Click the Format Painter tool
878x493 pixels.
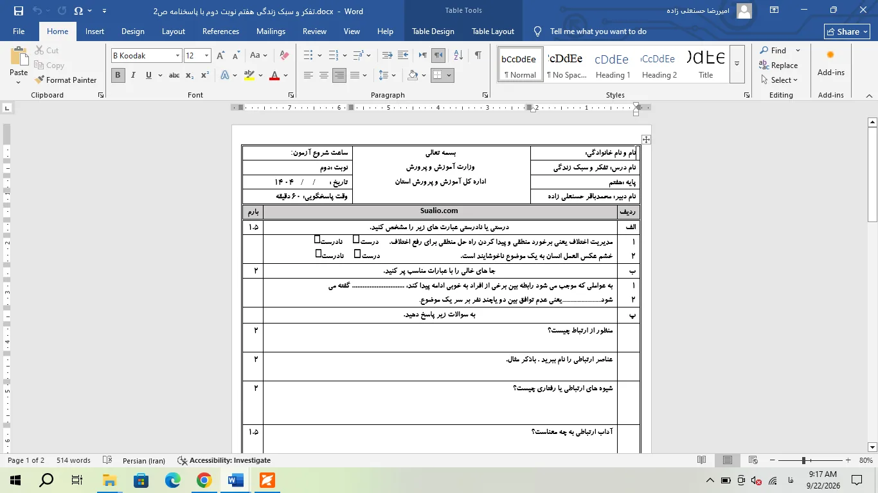(67, 80)
